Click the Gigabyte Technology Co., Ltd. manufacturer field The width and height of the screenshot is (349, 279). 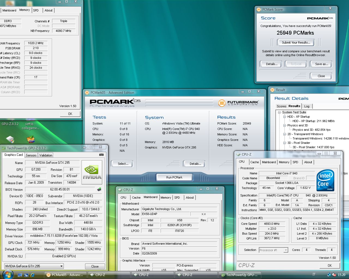coord(179,209)
